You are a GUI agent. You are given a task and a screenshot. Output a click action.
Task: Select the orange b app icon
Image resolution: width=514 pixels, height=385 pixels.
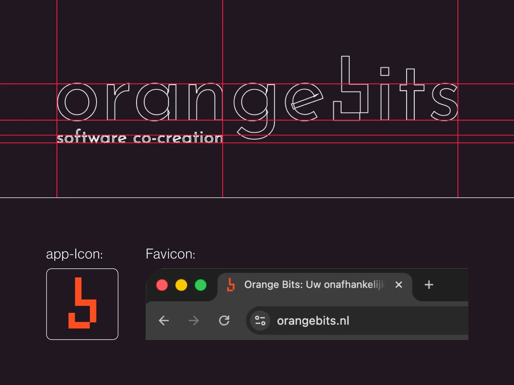(x=82, y=304)
